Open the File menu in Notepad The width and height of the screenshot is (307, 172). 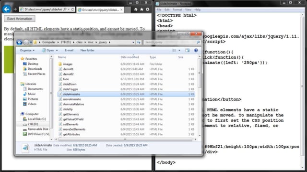[159, 10]
